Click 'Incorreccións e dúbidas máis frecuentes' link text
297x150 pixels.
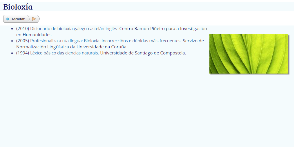tap(141, 41)
